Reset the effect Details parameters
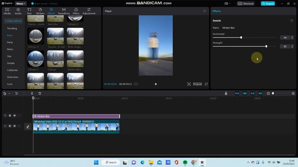298x167 pixels. pos(292,20)
